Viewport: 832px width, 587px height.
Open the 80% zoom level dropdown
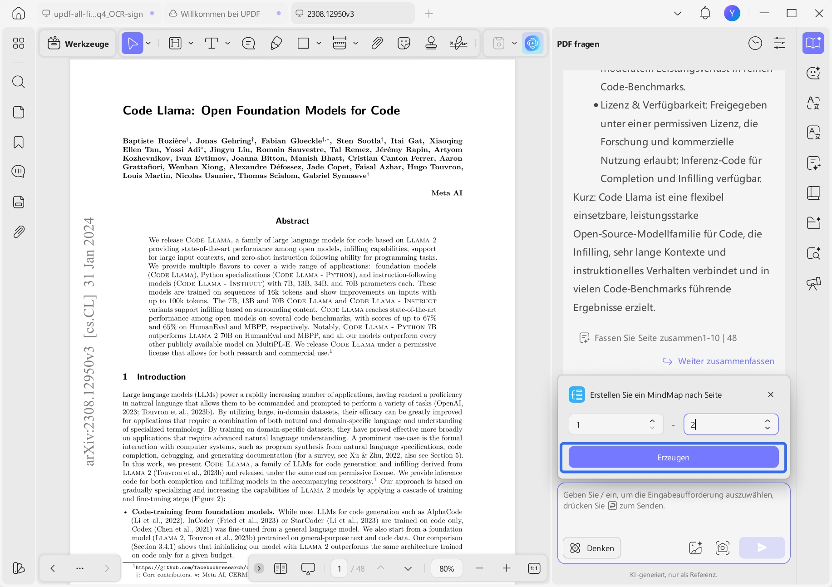[447, 568]
